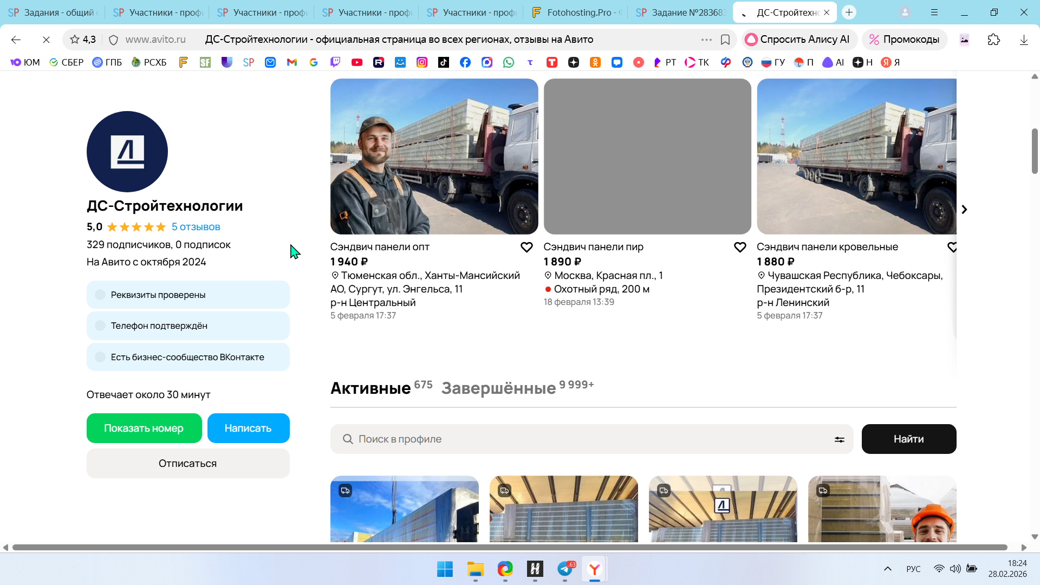Stop page loading with the X icon
Image resolution: width=1040 pixels, height=585 pixels.
click(x=46, y=40)
